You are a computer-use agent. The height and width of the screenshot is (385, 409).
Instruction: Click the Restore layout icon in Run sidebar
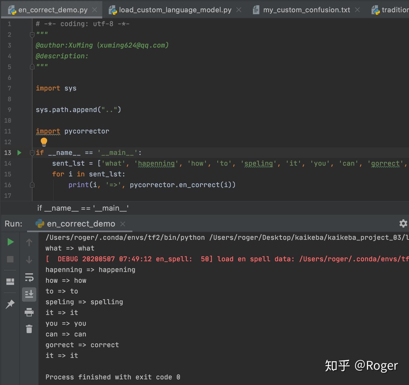pyautogui.click(x=10, y=281)
